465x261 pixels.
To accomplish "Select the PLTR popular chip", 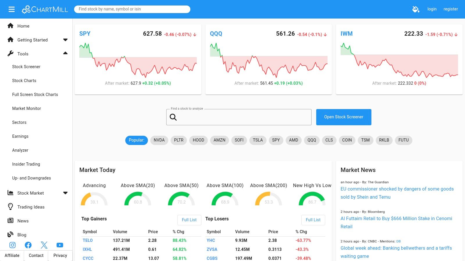I will pyautogui.click(x=179, y=140).
